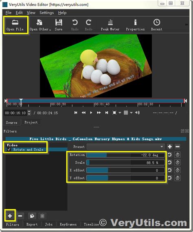Screen dimensions: 193x232
Task: Reset X offset to default
Action: (x=170, y=170)
